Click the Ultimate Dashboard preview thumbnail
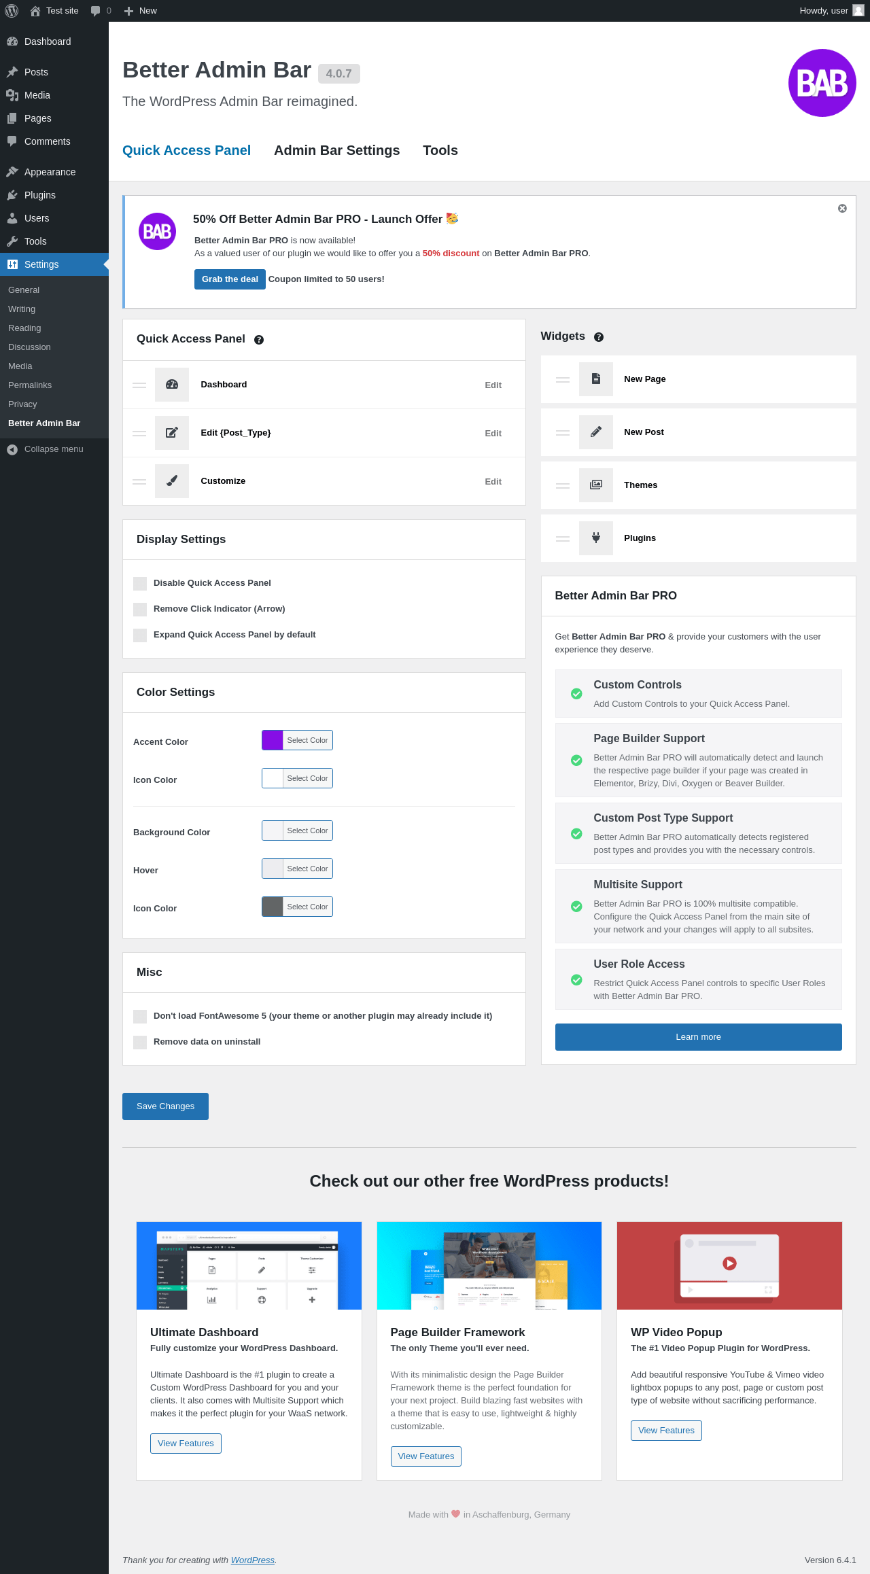870x1574 pixels. [249, 1265]
